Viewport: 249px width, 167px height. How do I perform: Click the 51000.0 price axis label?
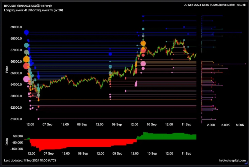[x=16, y=119]
